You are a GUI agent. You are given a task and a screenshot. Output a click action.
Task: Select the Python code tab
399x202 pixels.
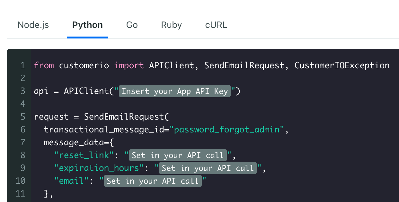point(87,25)
